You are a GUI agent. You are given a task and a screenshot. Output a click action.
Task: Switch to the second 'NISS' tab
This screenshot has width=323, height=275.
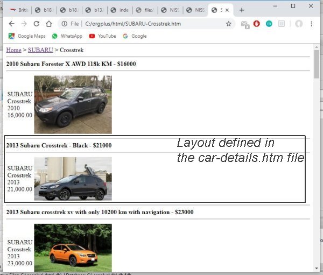[x=196, y=10]
